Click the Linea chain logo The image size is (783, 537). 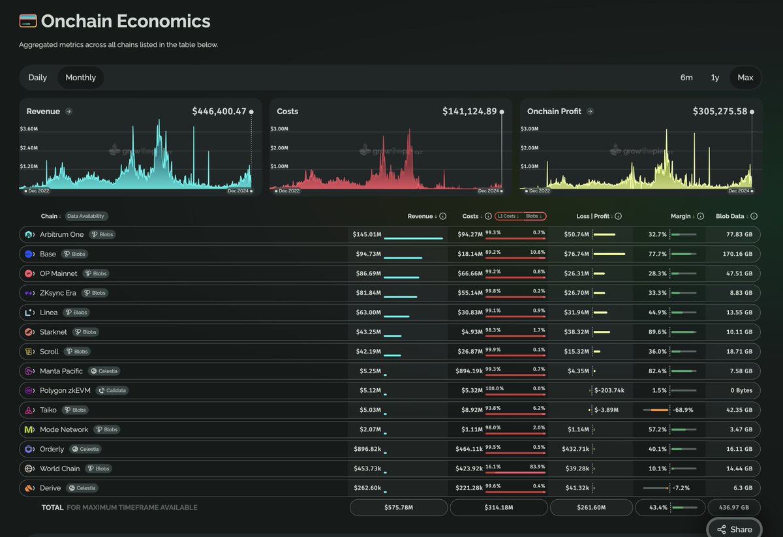pos(29,313)
